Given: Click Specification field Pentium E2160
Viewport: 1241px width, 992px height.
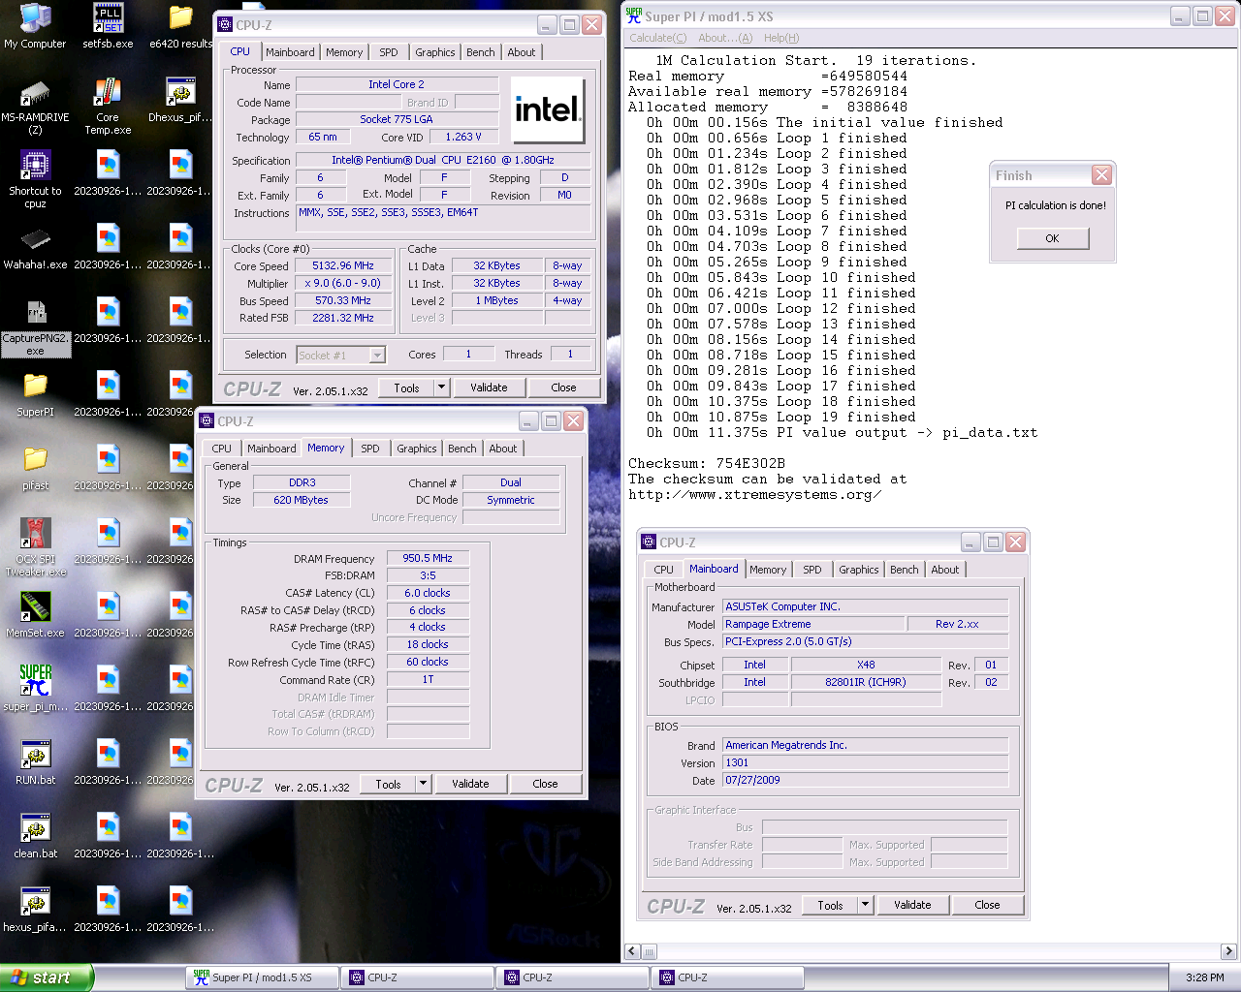Looking at the screenshot, I should click(443, 160).
